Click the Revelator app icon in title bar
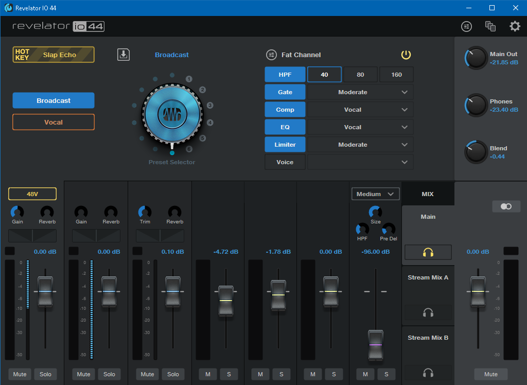Image resolution: width=527 pixels, height=385 pixels. point(8,8)
